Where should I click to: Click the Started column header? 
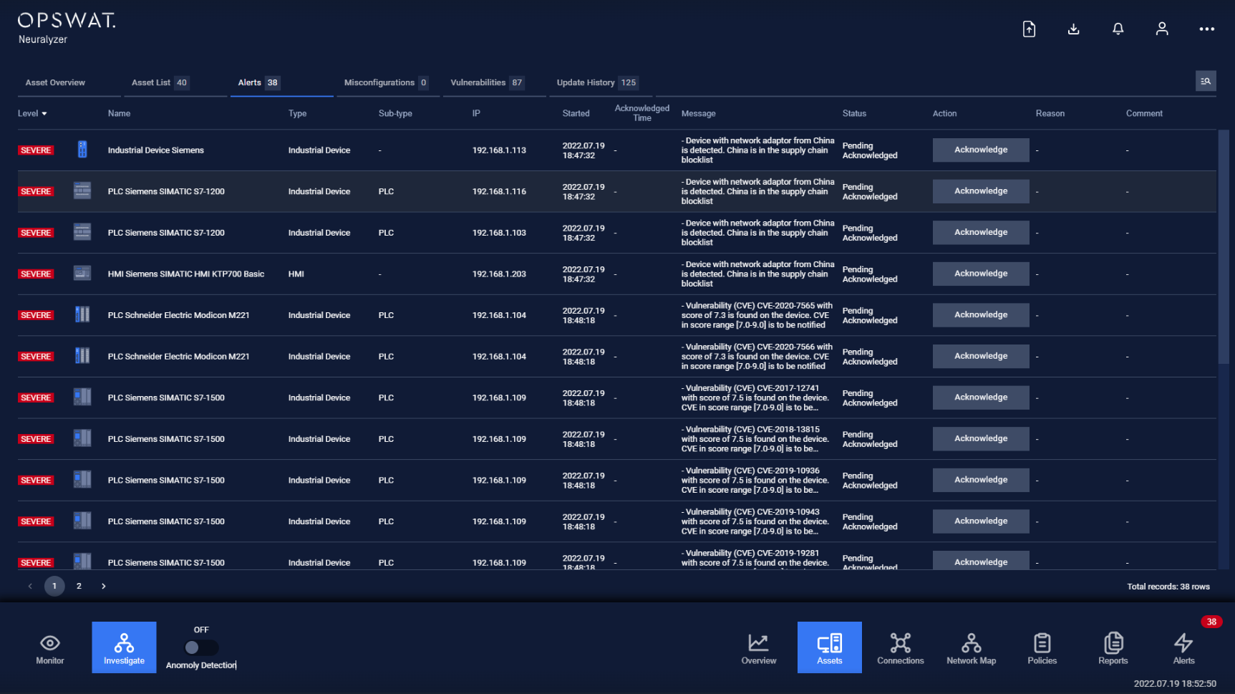(576, 113)
